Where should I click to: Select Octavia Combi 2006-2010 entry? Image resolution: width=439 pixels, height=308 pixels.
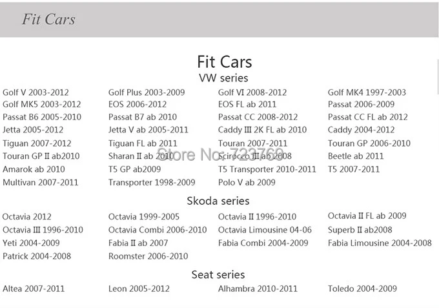158,230
